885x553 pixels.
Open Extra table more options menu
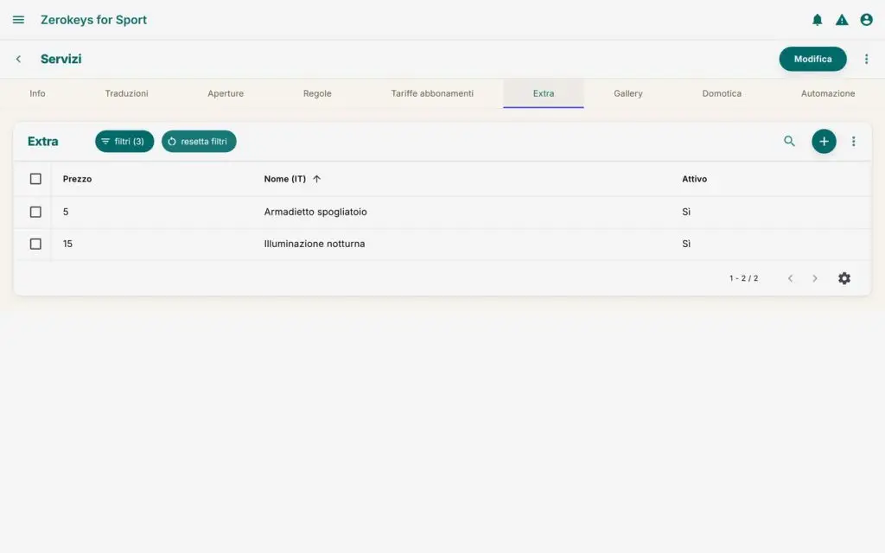pos(853,141)
